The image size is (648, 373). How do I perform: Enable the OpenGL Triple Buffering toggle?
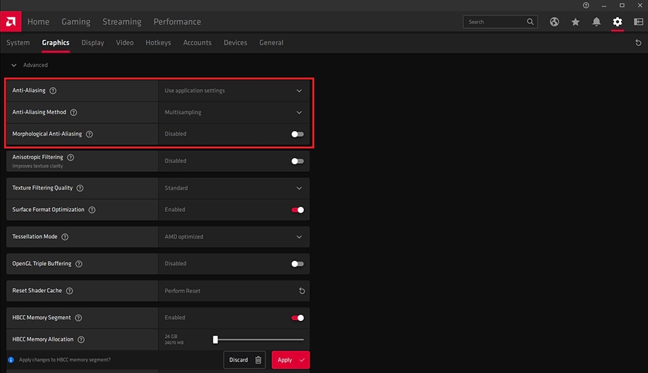(297, 264)
